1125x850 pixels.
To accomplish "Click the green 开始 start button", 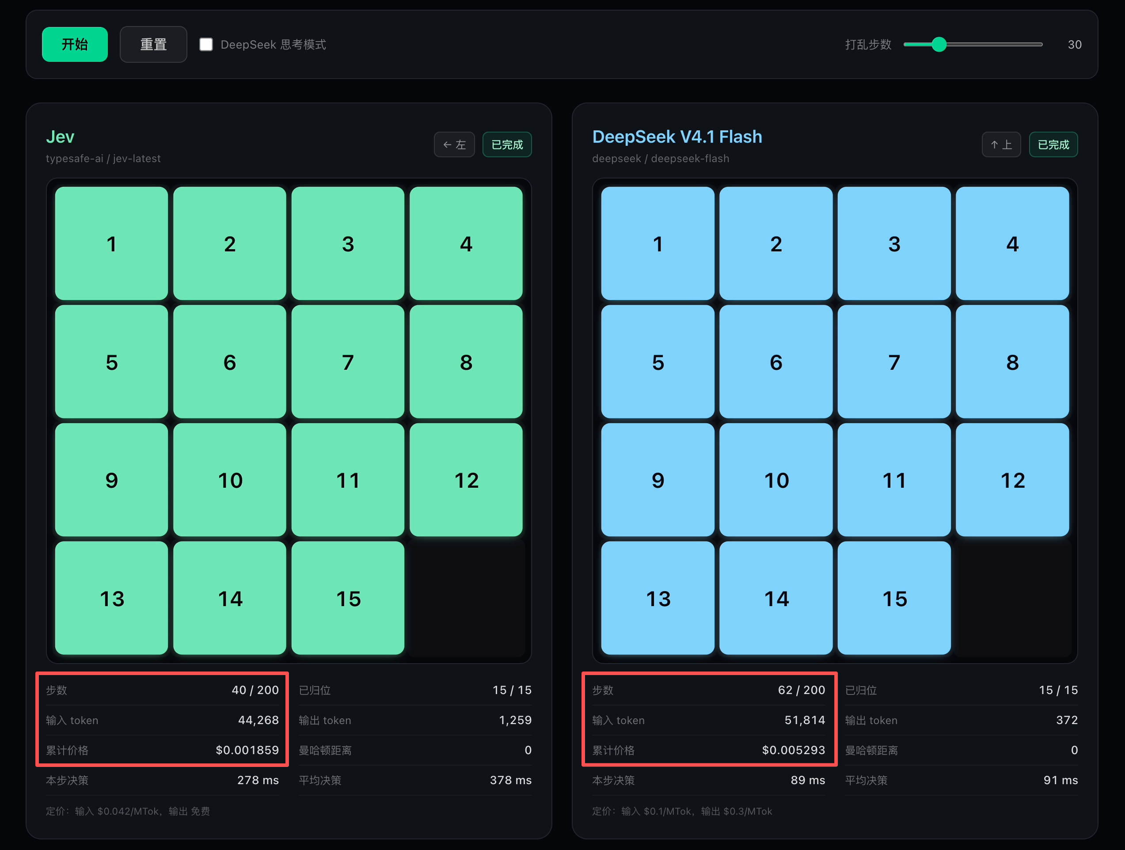I will tap(75, 44).
